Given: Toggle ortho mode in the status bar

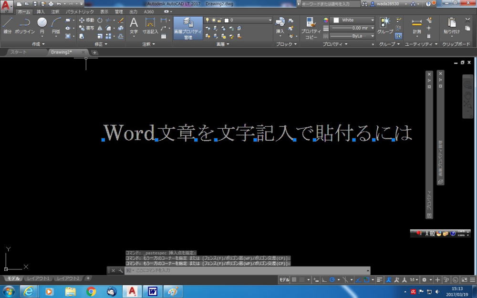Looking at the screenshot, I should pos(324,280).
